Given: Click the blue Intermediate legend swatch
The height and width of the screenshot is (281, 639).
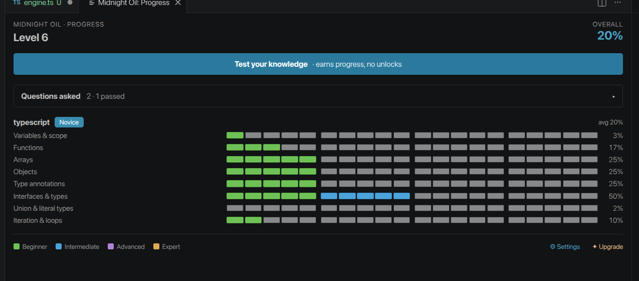Looking at the screenshot, I should point(59,247).
